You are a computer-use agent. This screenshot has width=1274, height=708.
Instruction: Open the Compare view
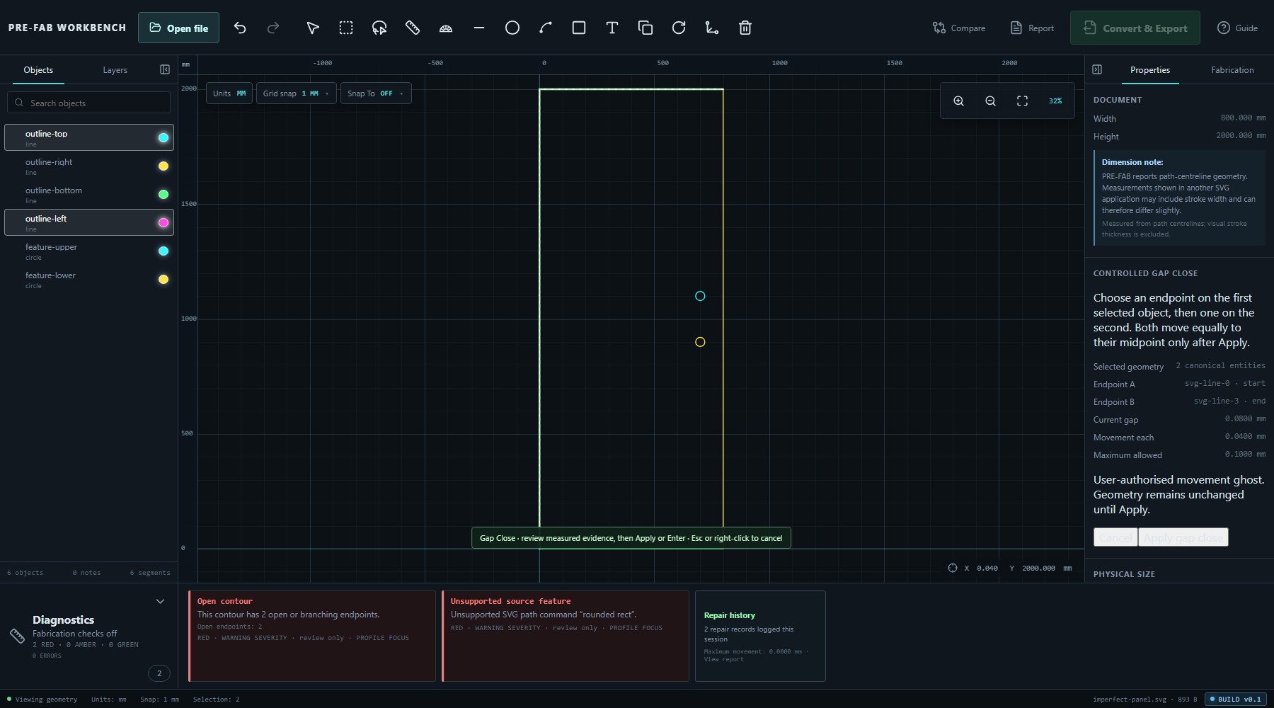coord(959,28)
